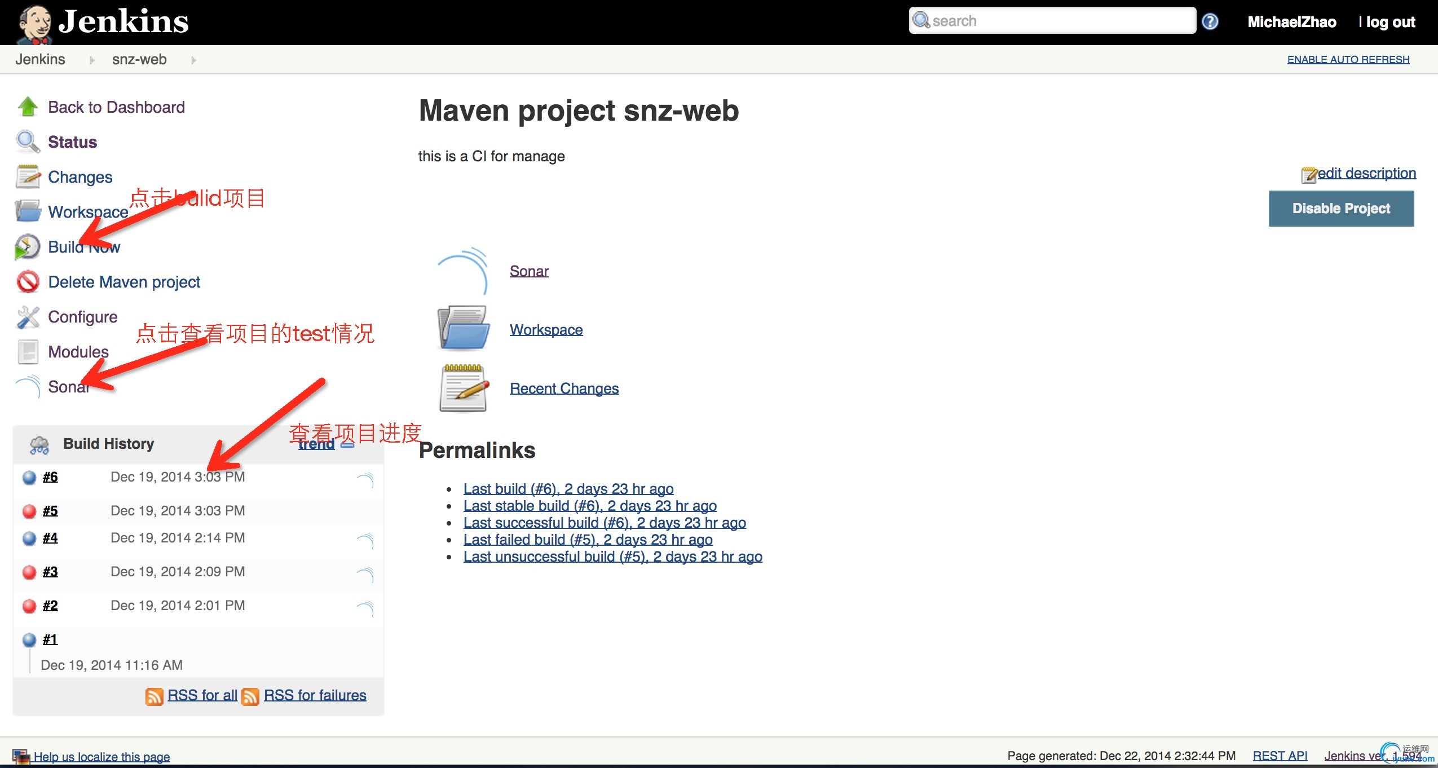Expand the Jenkins breadcrumb arrow

92,60
